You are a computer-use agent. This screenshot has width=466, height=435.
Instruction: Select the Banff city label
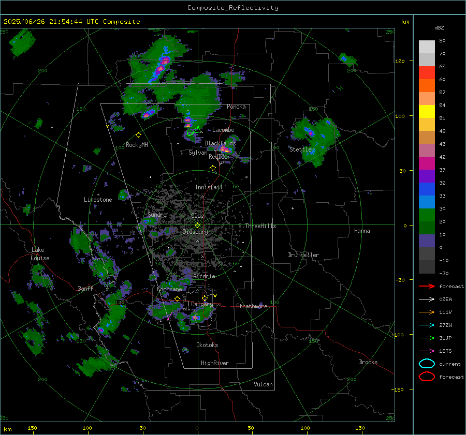(x=85, y=288)
